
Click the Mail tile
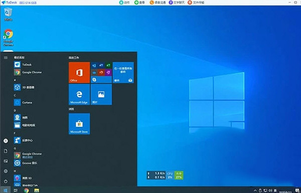[123, 72]
